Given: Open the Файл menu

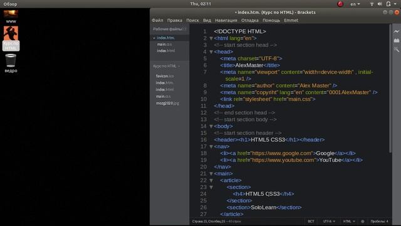Looking at the screenshot, I should 157,20.
